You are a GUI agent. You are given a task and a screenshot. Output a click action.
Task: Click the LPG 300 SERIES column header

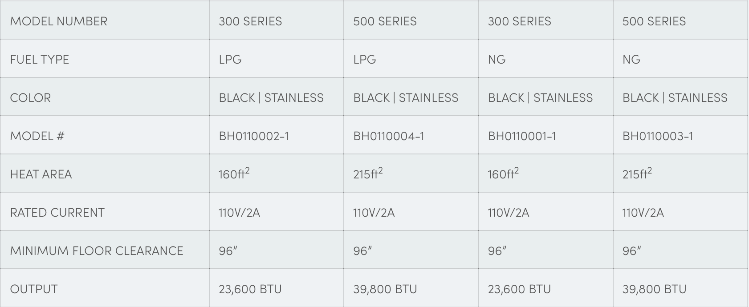pos(250,21)
